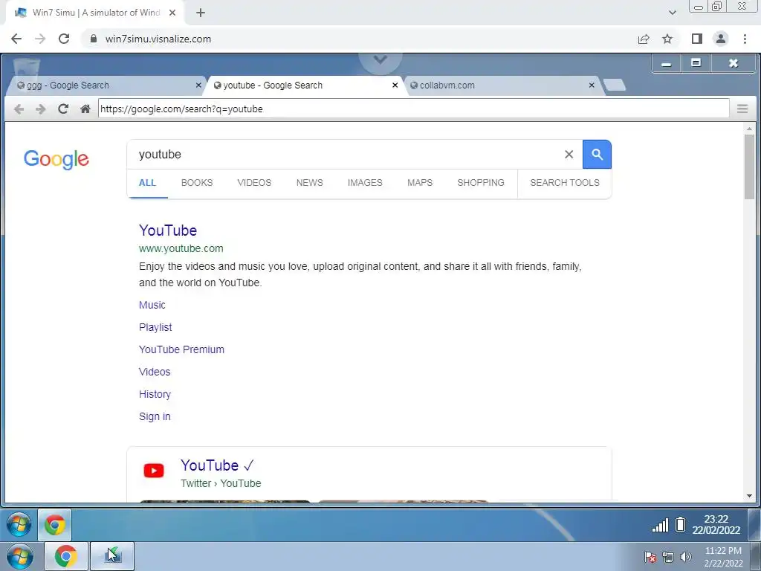The height and width of the screenshot is (571, 761).
Task: Open the simulated browser hamburger menu
Action: 742,109
